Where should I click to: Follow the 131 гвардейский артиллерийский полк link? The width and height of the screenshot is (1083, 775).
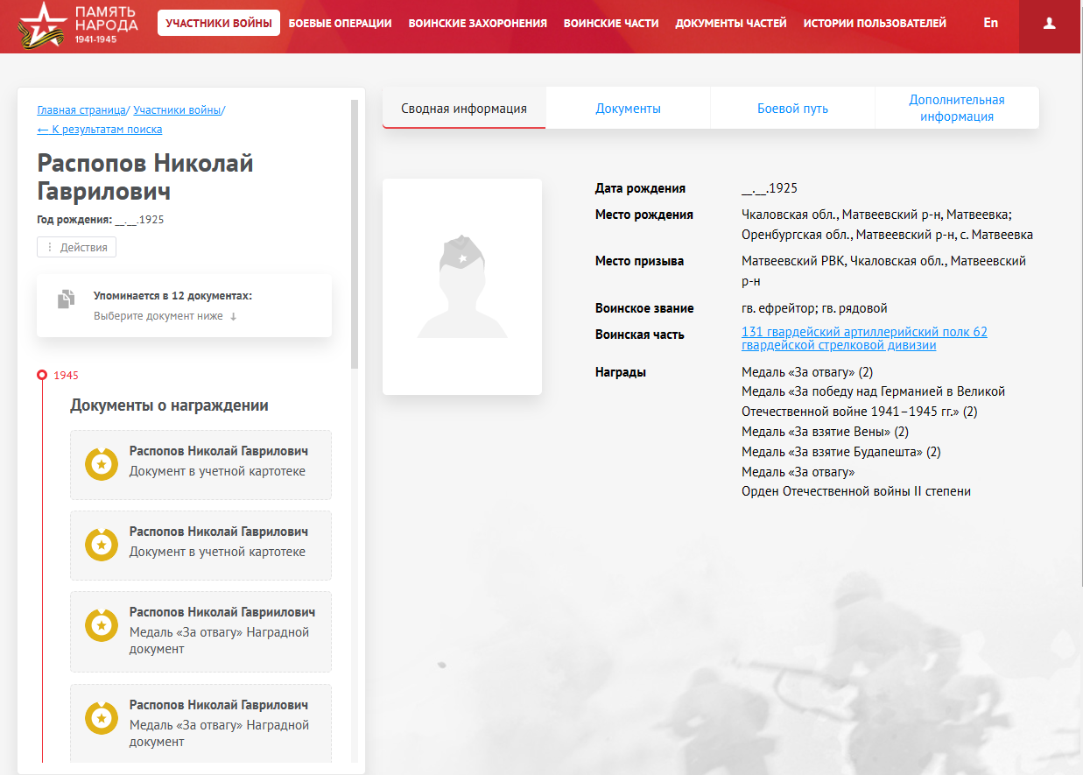863,338
